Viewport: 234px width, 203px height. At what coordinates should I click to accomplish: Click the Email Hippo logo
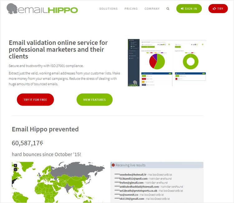(x=42, y=9)
